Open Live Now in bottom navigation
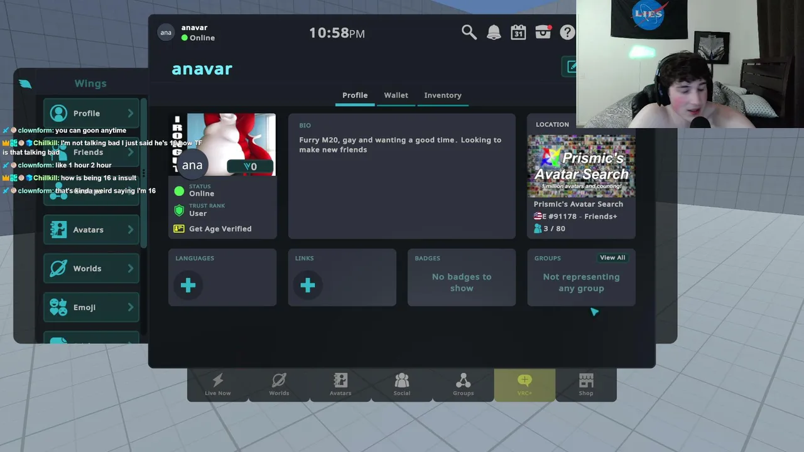 click(217, 384)
